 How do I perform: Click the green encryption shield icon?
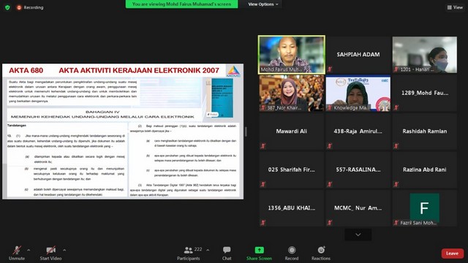tap(7, 7)
